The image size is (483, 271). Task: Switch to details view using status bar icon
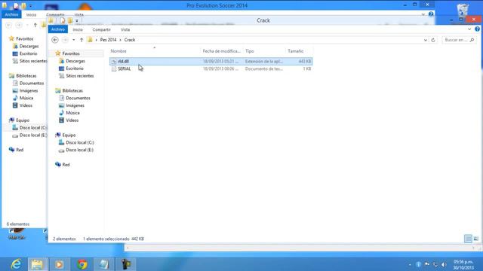(468, 239)
